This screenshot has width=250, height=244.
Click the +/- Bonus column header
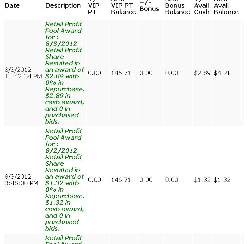point(149,6)
